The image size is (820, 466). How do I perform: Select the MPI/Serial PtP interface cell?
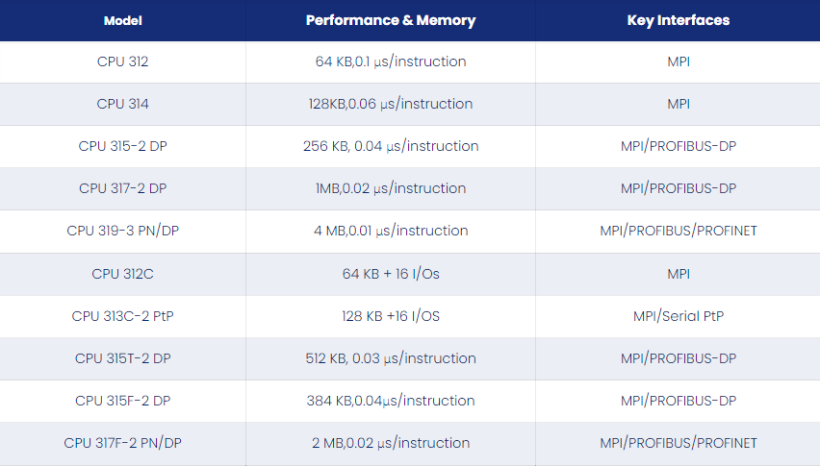click(679, 316)
